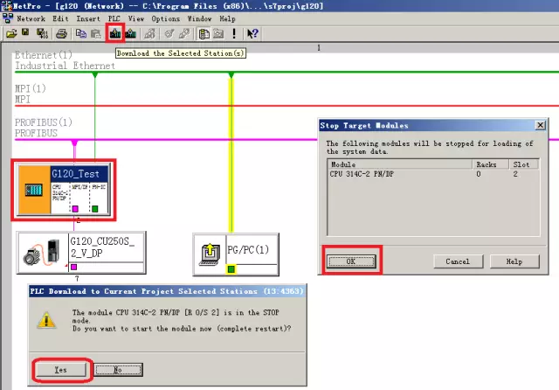Click No in PLC Download dialog
The width and height of the screenshot is (559, 390).
click(x=118, y=369)
